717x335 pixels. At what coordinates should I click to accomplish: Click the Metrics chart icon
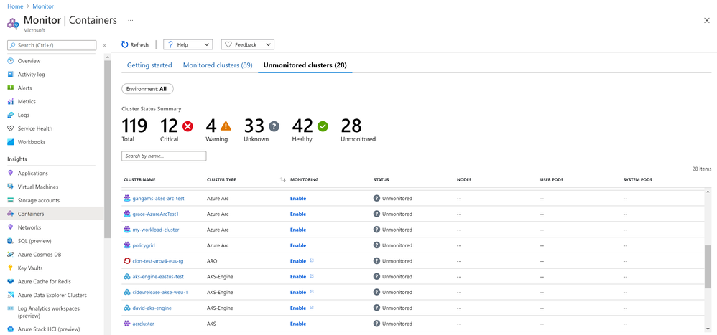pos(11,101)
